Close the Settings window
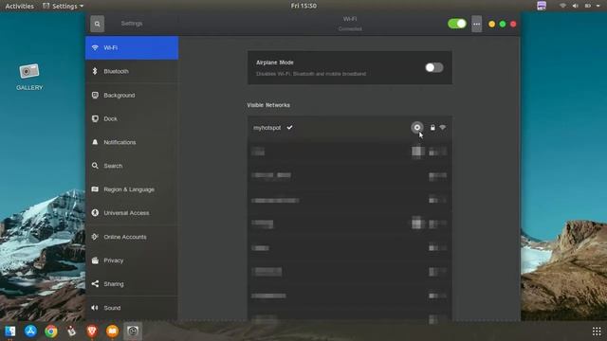Image resolution: width=607 pixels, height=341 pixels. click(513, 24)
